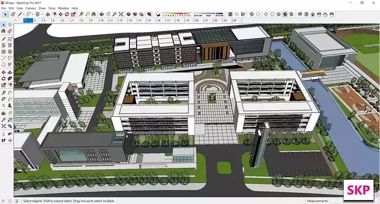Switch to Top view icon
380x204 pixels.
tap(306, 14)
